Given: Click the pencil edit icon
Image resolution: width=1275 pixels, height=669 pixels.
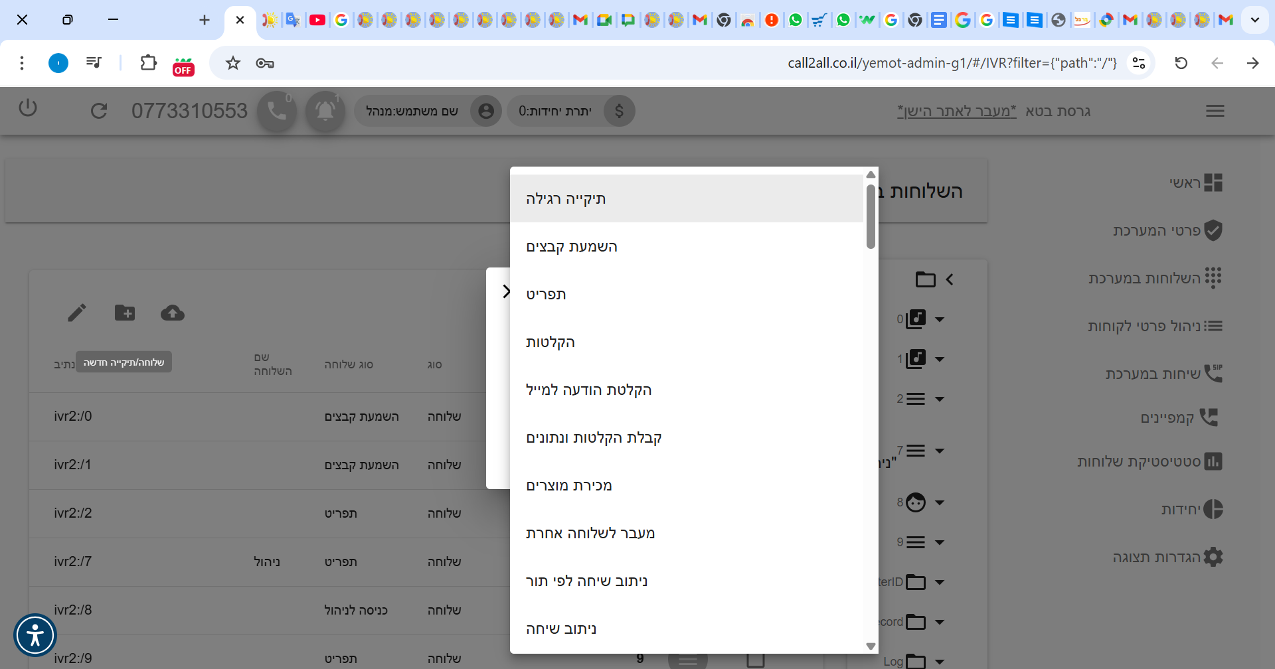Looking at the screenshot, I should tap(77, 313).
